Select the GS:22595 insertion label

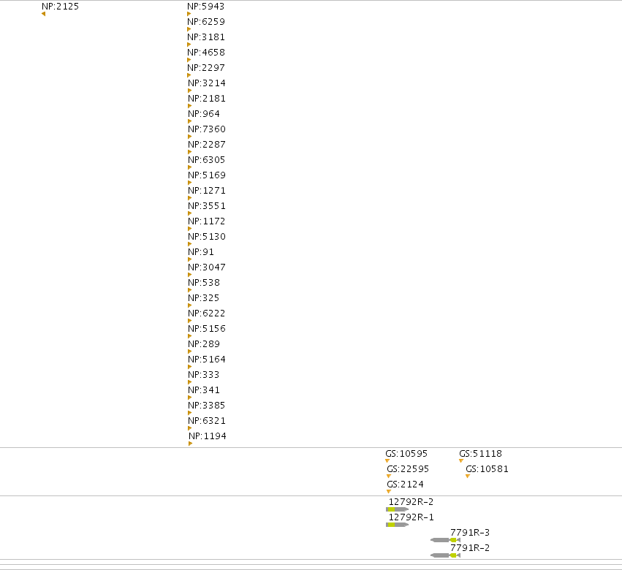pos(408,469)
